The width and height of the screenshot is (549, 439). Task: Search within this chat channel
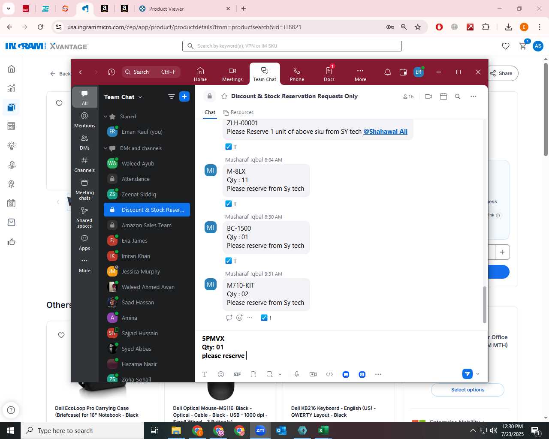458,96
